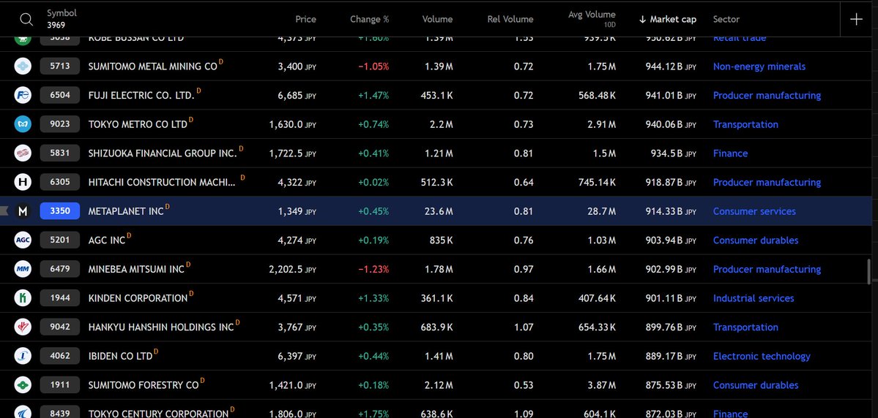Click Metaplanet volume 23.6 M

[x=436, y=211]
